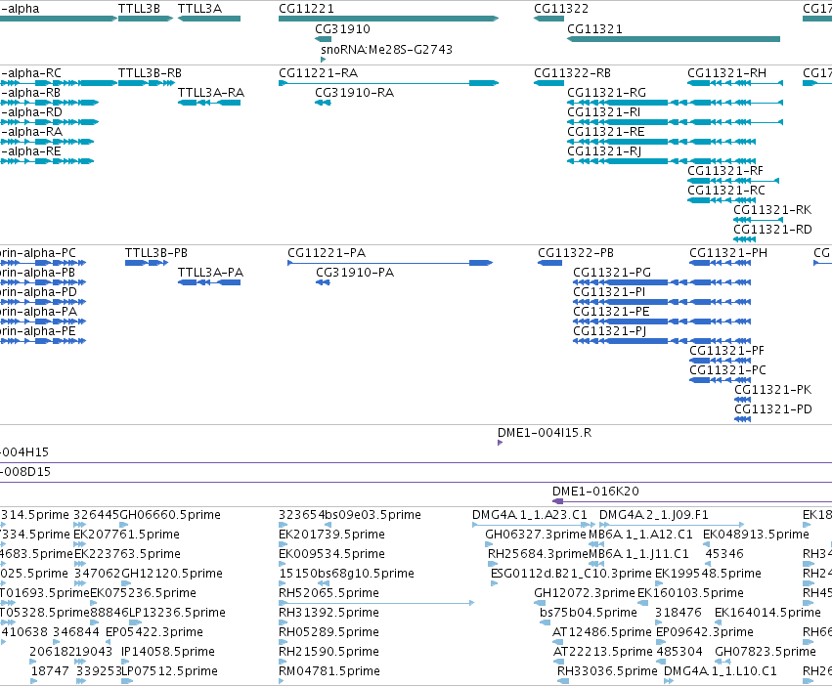Open the EP05422.3prime EST label

153,632
